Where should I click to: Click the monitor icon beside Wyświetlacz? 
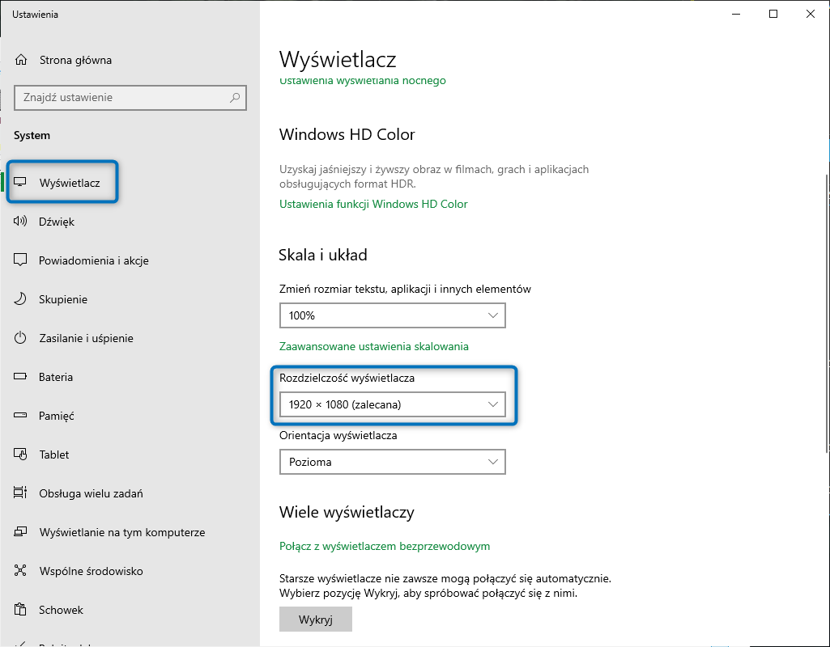tap(22, 183)
